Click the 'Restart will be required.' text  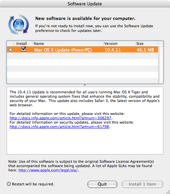coord(33,184)
